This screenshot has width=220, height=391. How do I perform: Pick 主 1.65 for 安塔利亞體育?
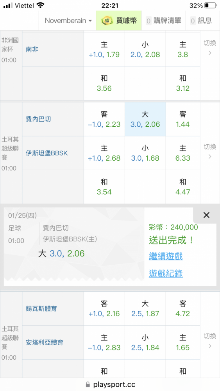coord(183,343)
